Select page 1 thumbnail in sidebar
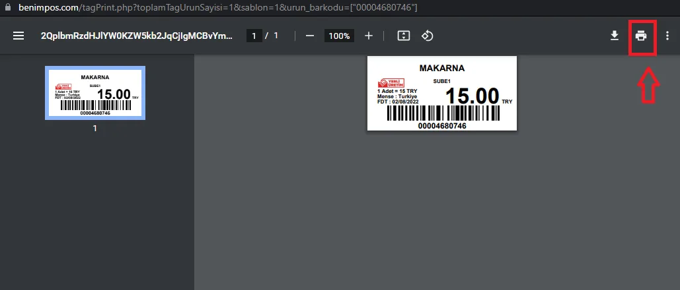 pos(95,93)
